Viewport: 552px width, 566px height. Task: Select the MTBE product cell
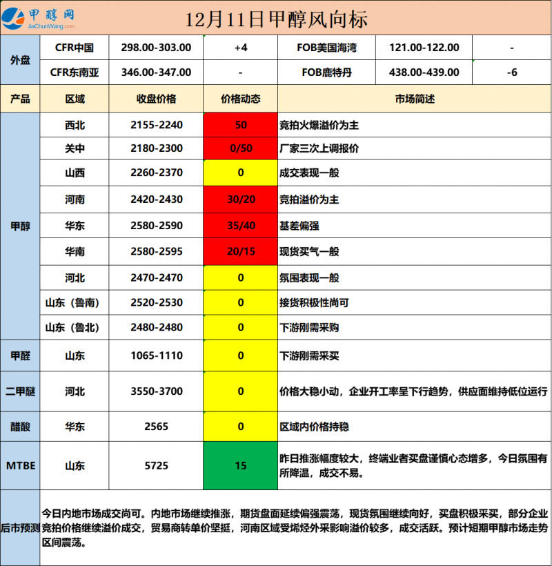[x=20, y=466]
